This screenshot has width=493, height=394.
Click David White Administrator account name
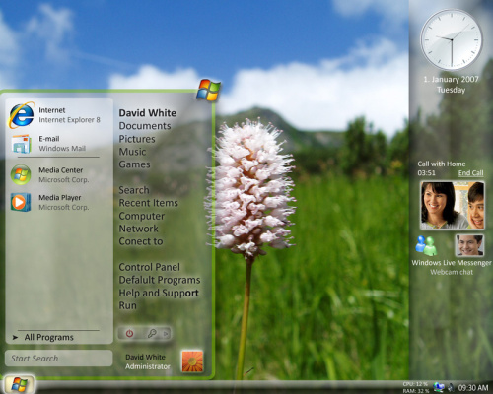148,361
